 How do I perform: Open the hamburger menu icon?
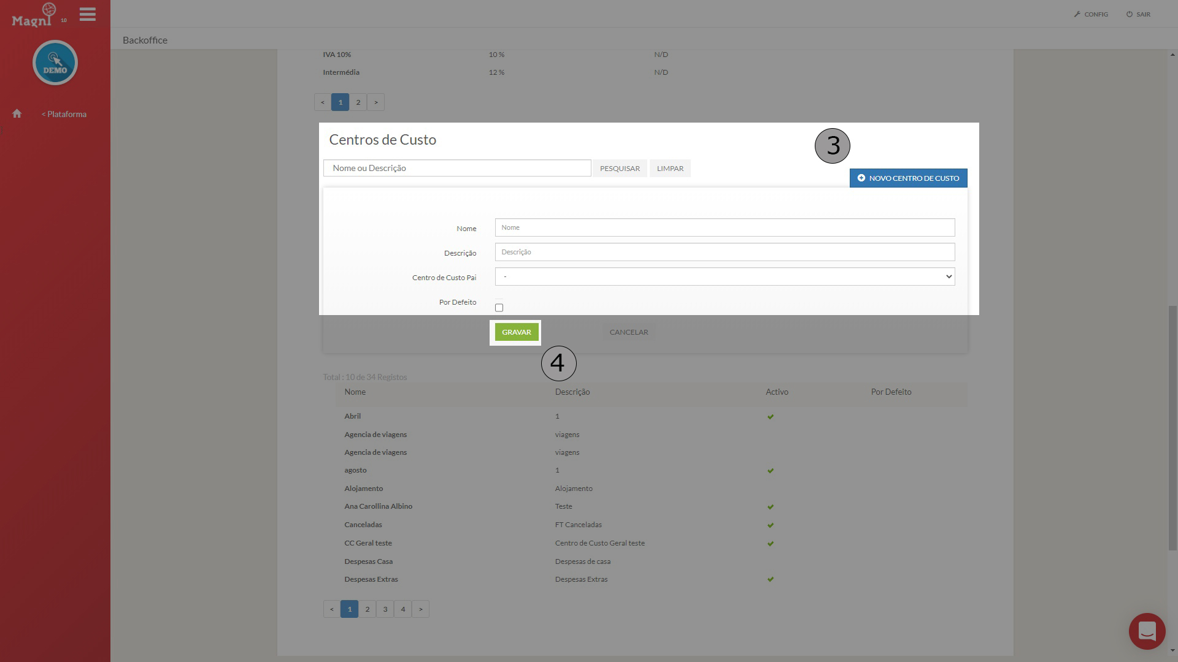pyautogui.click(x=88, y=14)
